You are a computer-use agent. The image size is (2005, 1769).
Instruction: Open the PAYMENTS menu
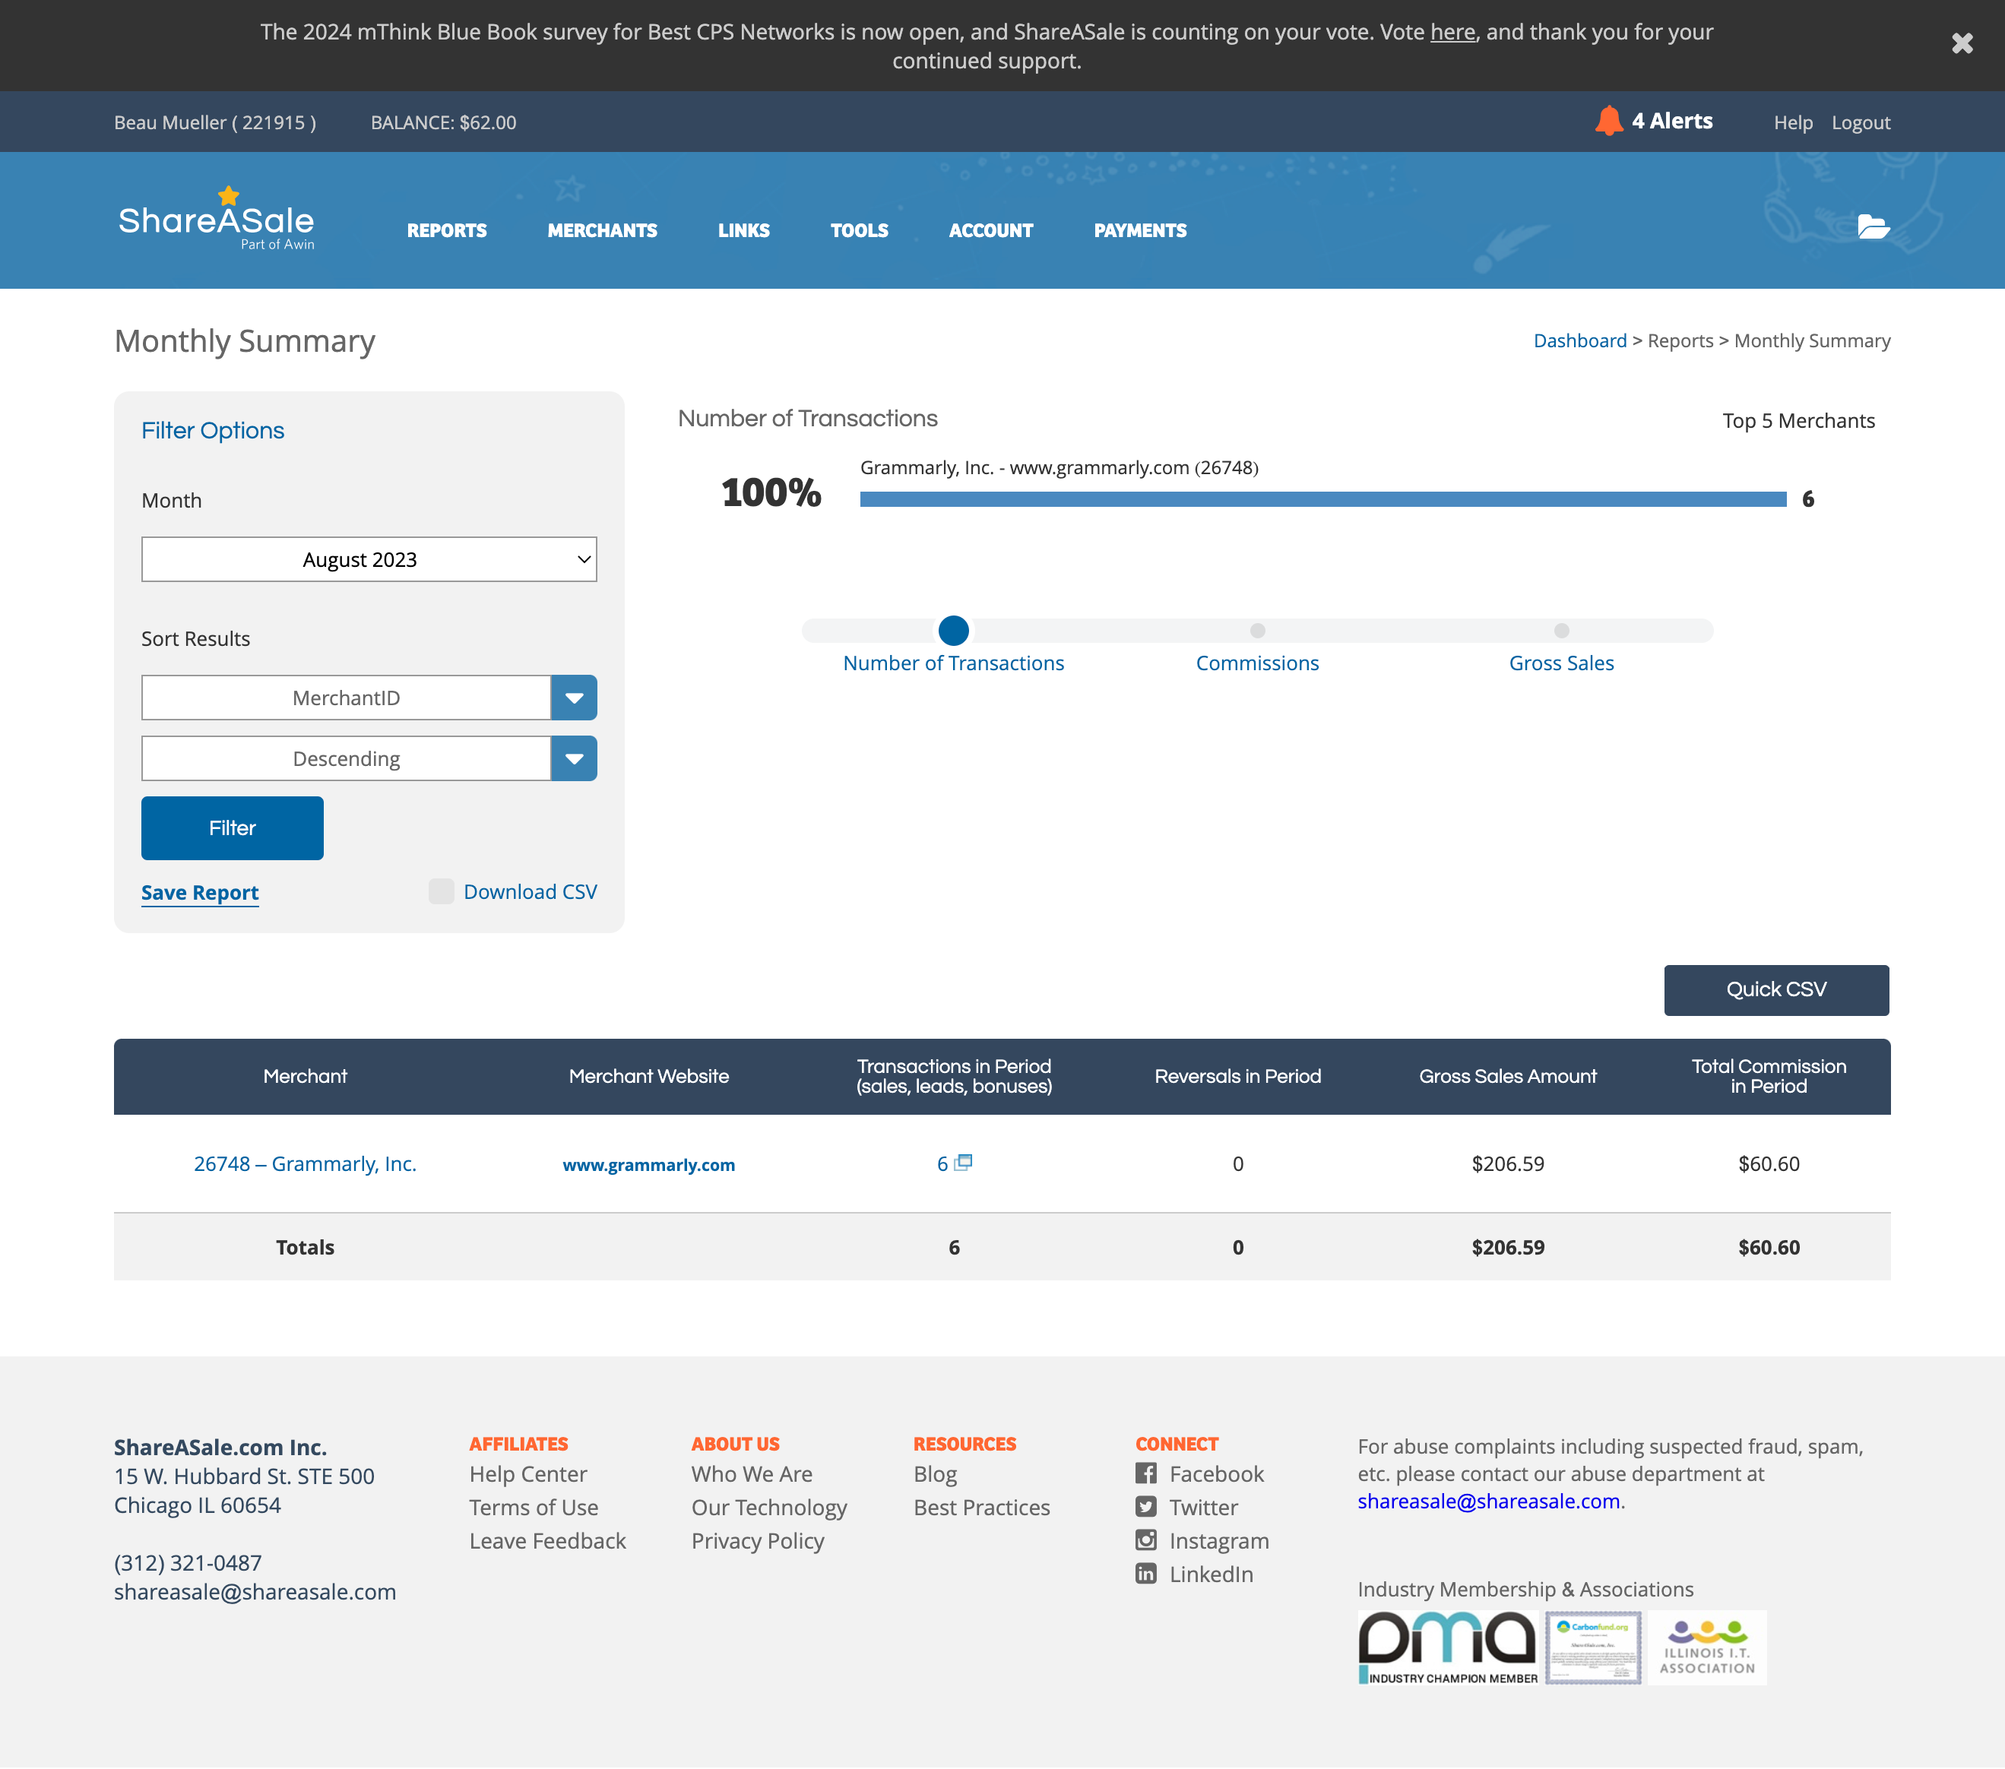[x=1140, y=230]
